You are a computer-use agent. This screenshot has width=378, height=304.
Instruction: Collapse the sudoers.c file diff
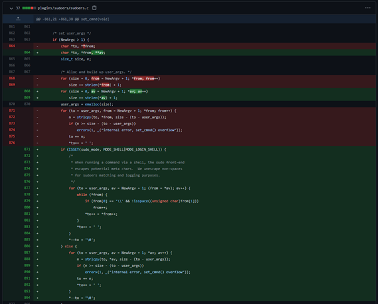tap(11, 8)
